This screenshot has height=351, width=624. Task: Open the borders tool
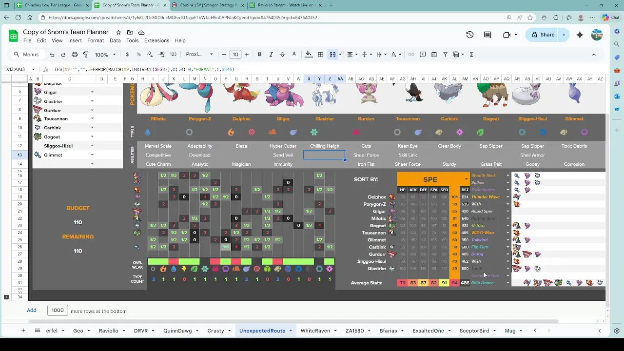click(x=320, y=55)
